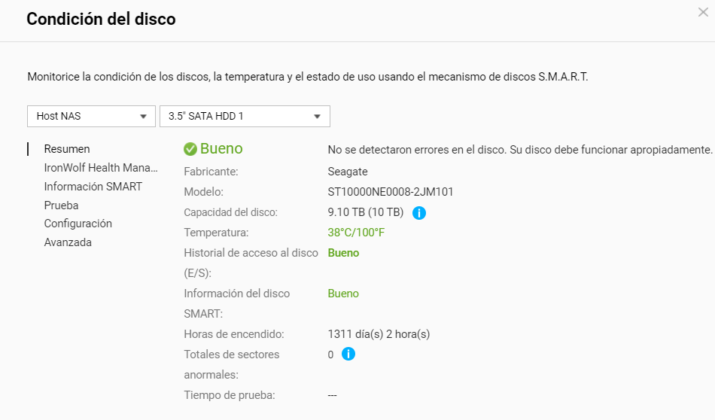Switch to Información SMART
This screenshot has height=420, width=715.
point(93,187)
